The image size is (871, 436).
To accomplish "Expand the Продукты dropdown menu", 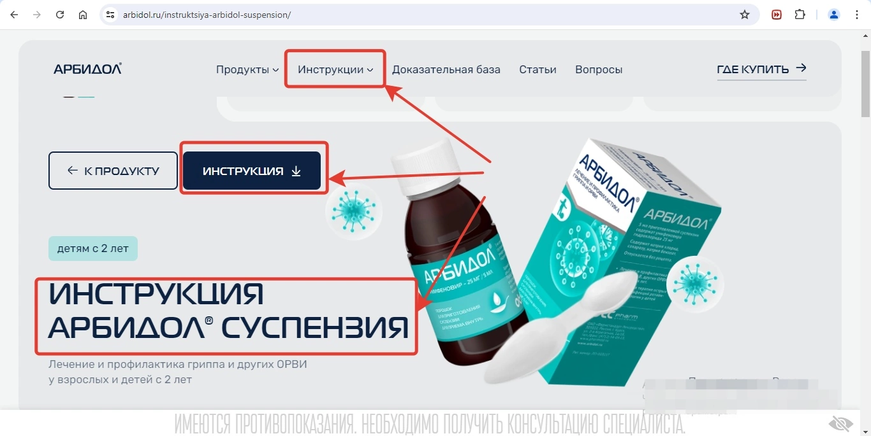I will pos(247,69).
